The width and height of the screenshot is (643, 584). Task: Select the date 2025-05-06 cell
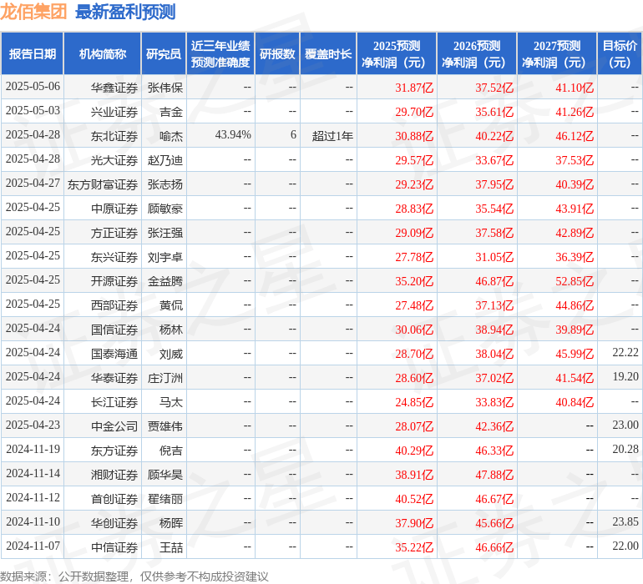pyautogui.click(x=33, y=87)
